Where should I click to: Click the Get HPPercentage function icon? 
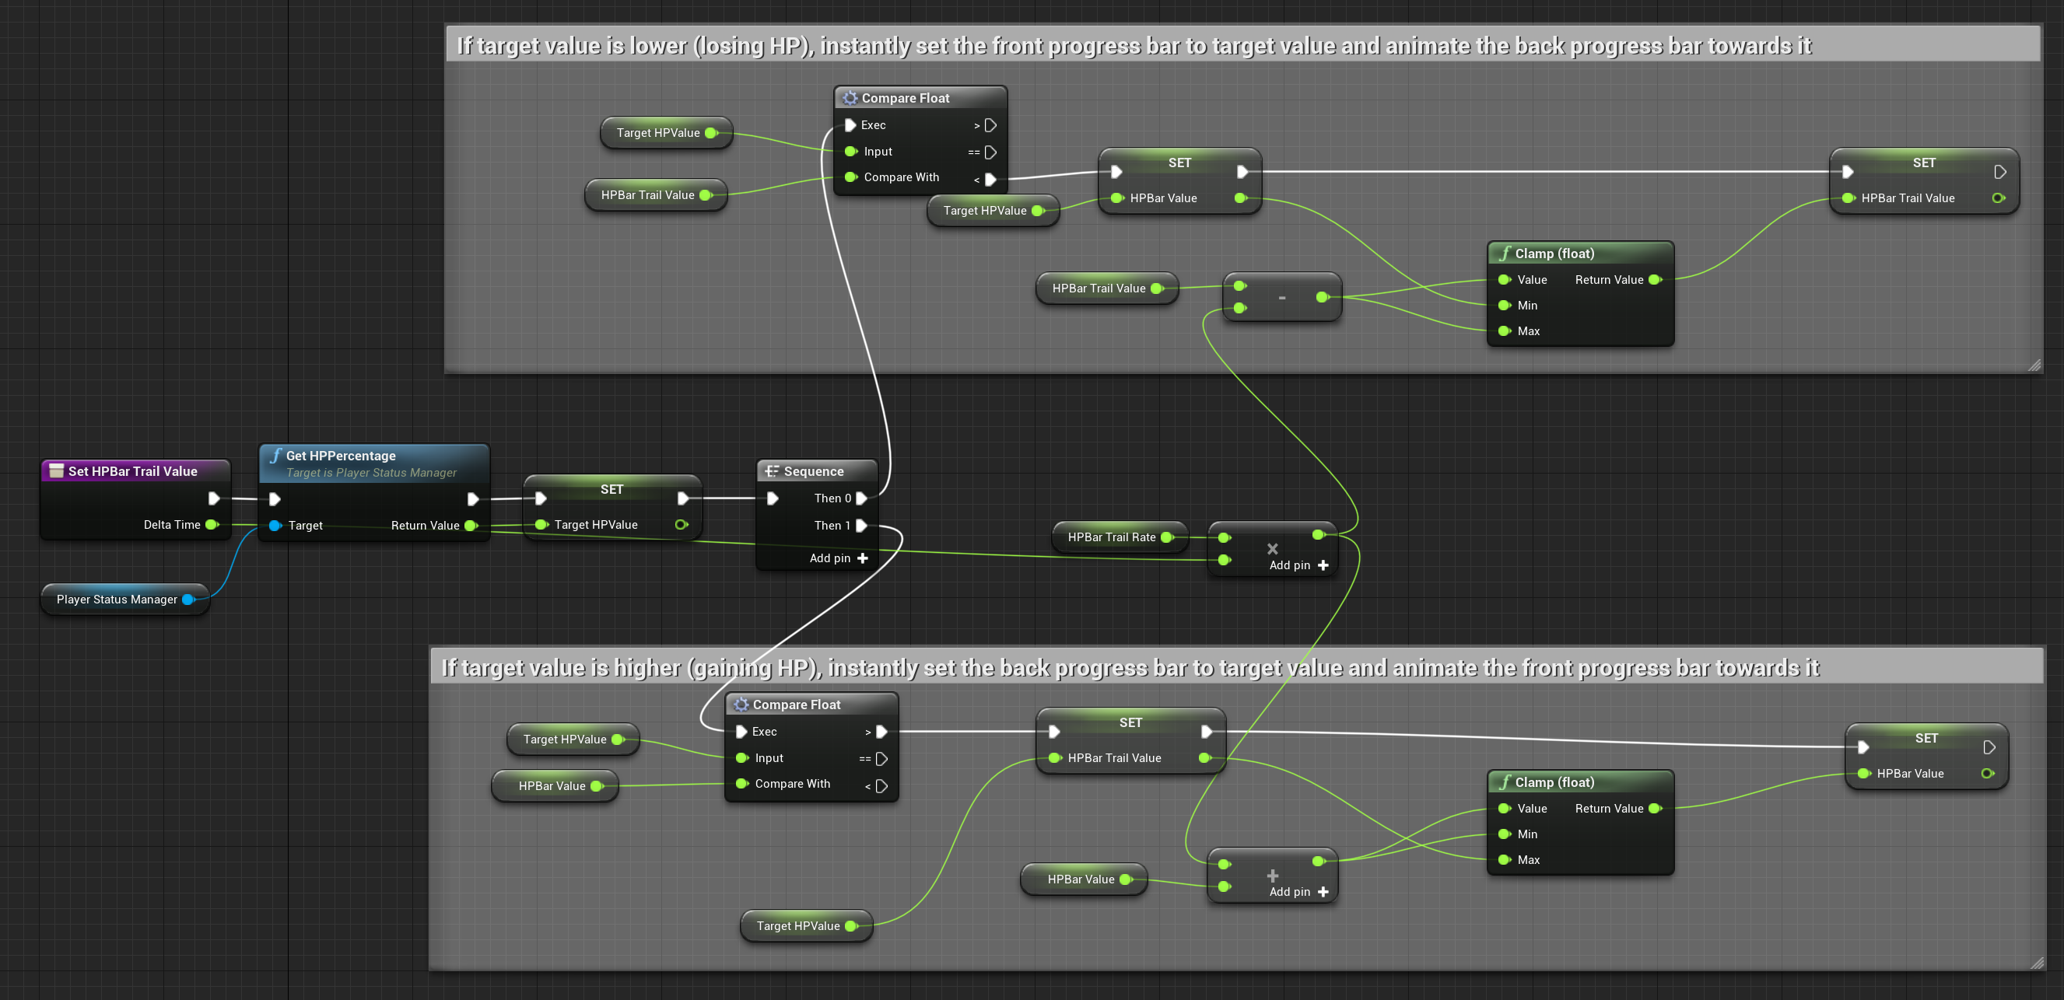pos(275,456)
